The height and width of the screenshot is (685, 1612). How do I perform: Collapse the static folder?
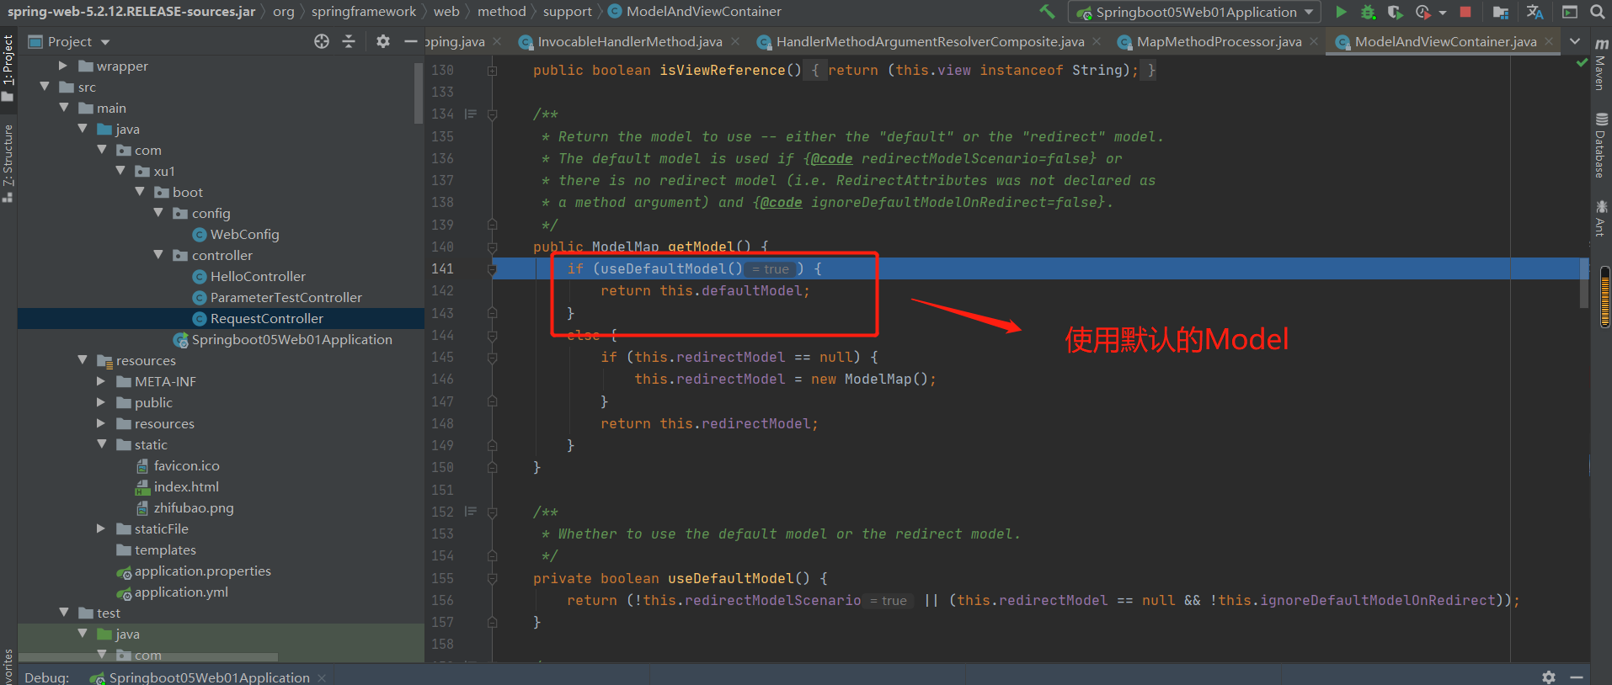point(101,444)
